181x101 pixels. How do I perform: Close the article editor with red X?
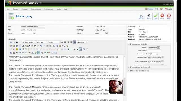click(162, 17)
